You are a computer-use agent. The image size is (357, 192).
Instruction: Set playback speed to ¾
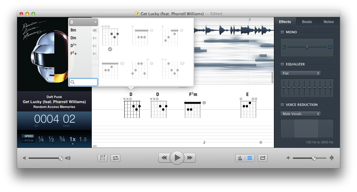62,139
